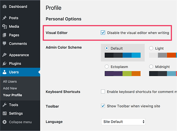This screenshot has width=177, height=131.
Task: Click the 'Toolbar' row heading
Action: [52, 106]
